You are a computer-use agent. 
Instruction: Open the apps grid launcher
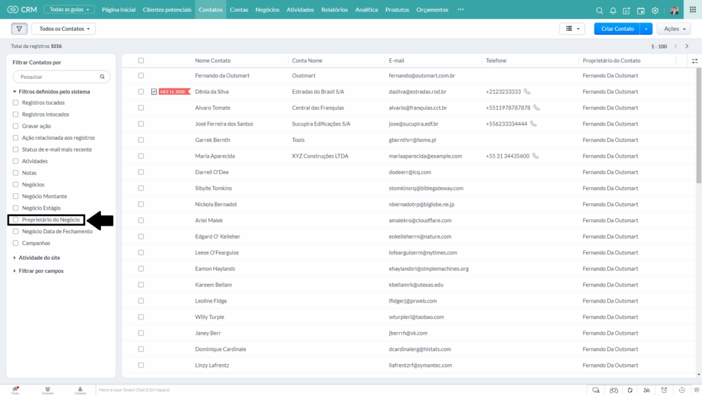692,10
